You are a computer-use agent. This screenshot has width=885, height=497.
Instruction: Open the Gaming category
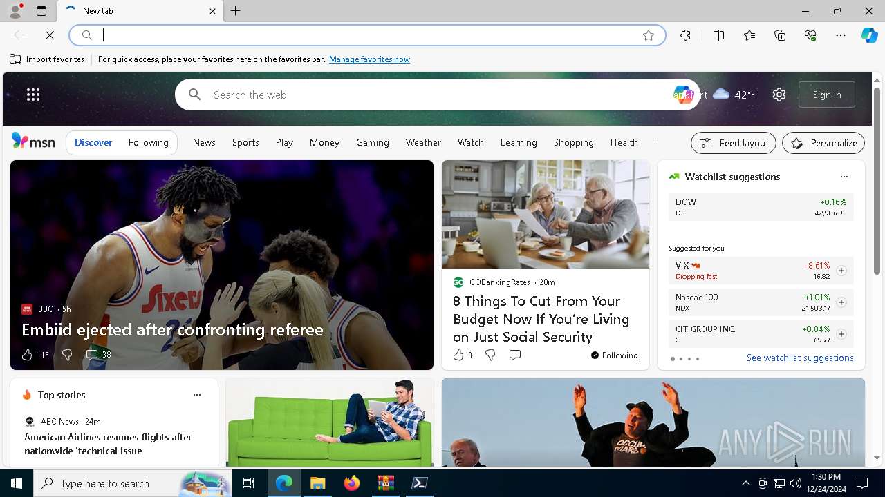(373, 142)
